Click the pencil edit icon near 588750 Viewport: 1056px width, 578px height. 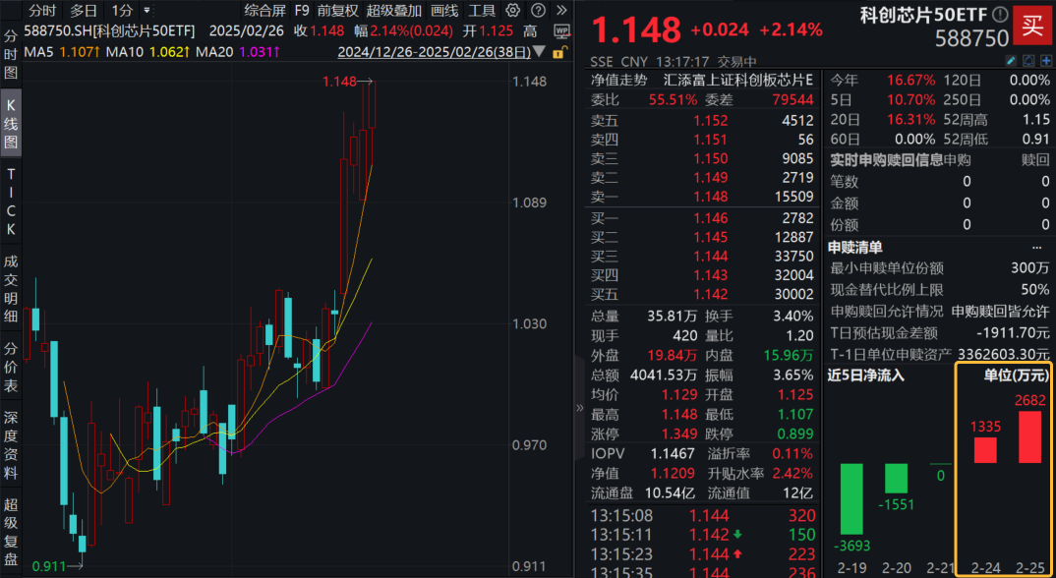click(x=1012, y=60)
